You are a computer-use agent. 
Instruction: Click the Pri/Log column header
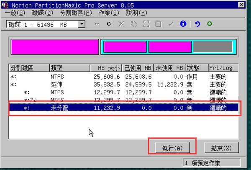pos(223,68)
